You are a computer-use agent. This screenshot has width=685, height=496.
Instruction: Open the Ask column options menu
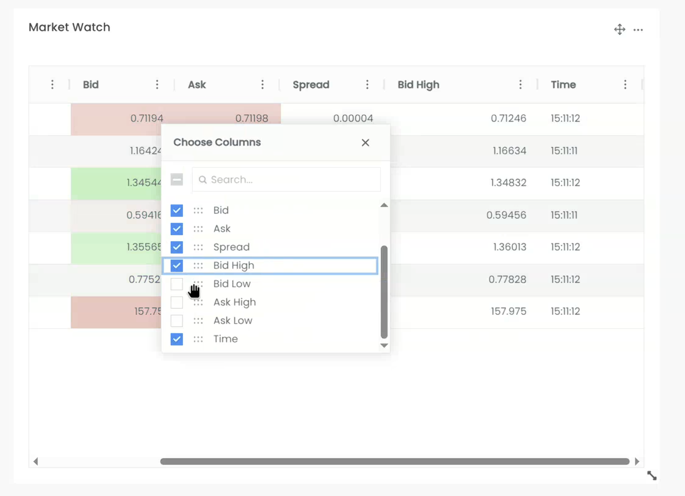[262, 85]
